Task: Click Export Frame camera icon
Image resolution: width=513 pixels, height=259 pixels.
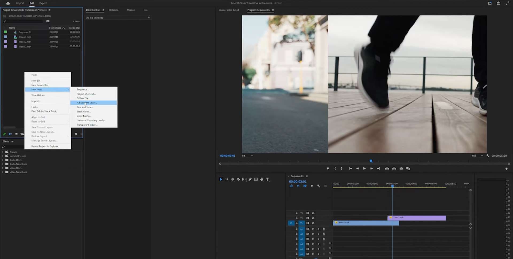Action: 401,168
